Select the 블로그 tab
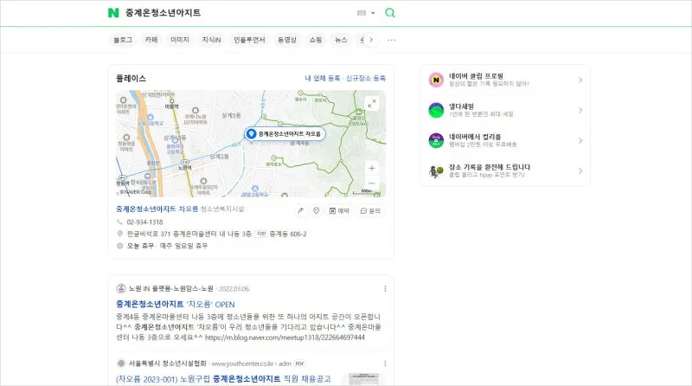692x386 pixels. click(x=122, y=40)
